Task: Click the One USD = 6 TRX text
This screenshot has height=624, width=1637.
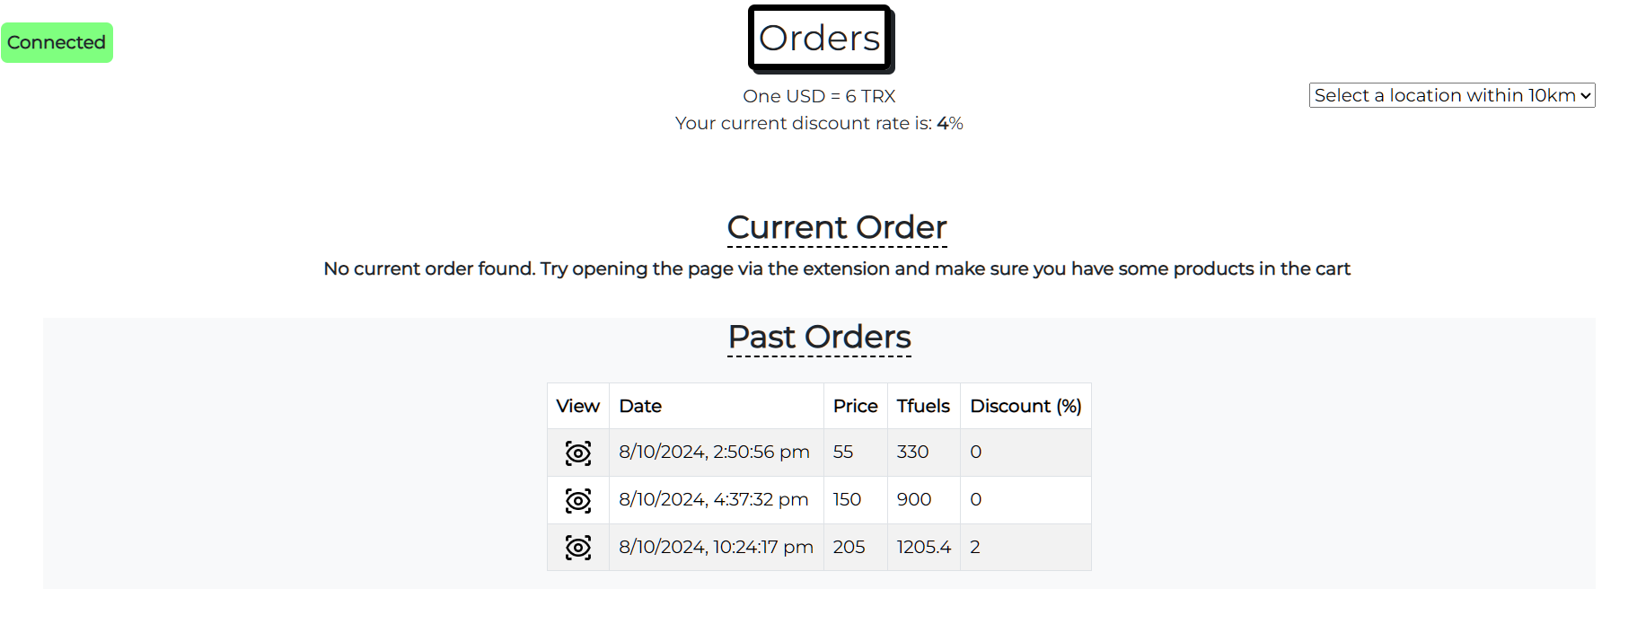Action: coord(819,96)
